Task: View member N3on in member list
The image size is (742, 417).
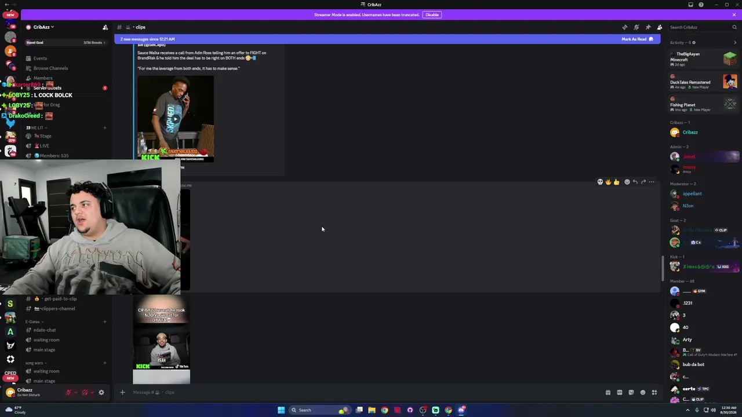Action: click(x=704, y=206)
